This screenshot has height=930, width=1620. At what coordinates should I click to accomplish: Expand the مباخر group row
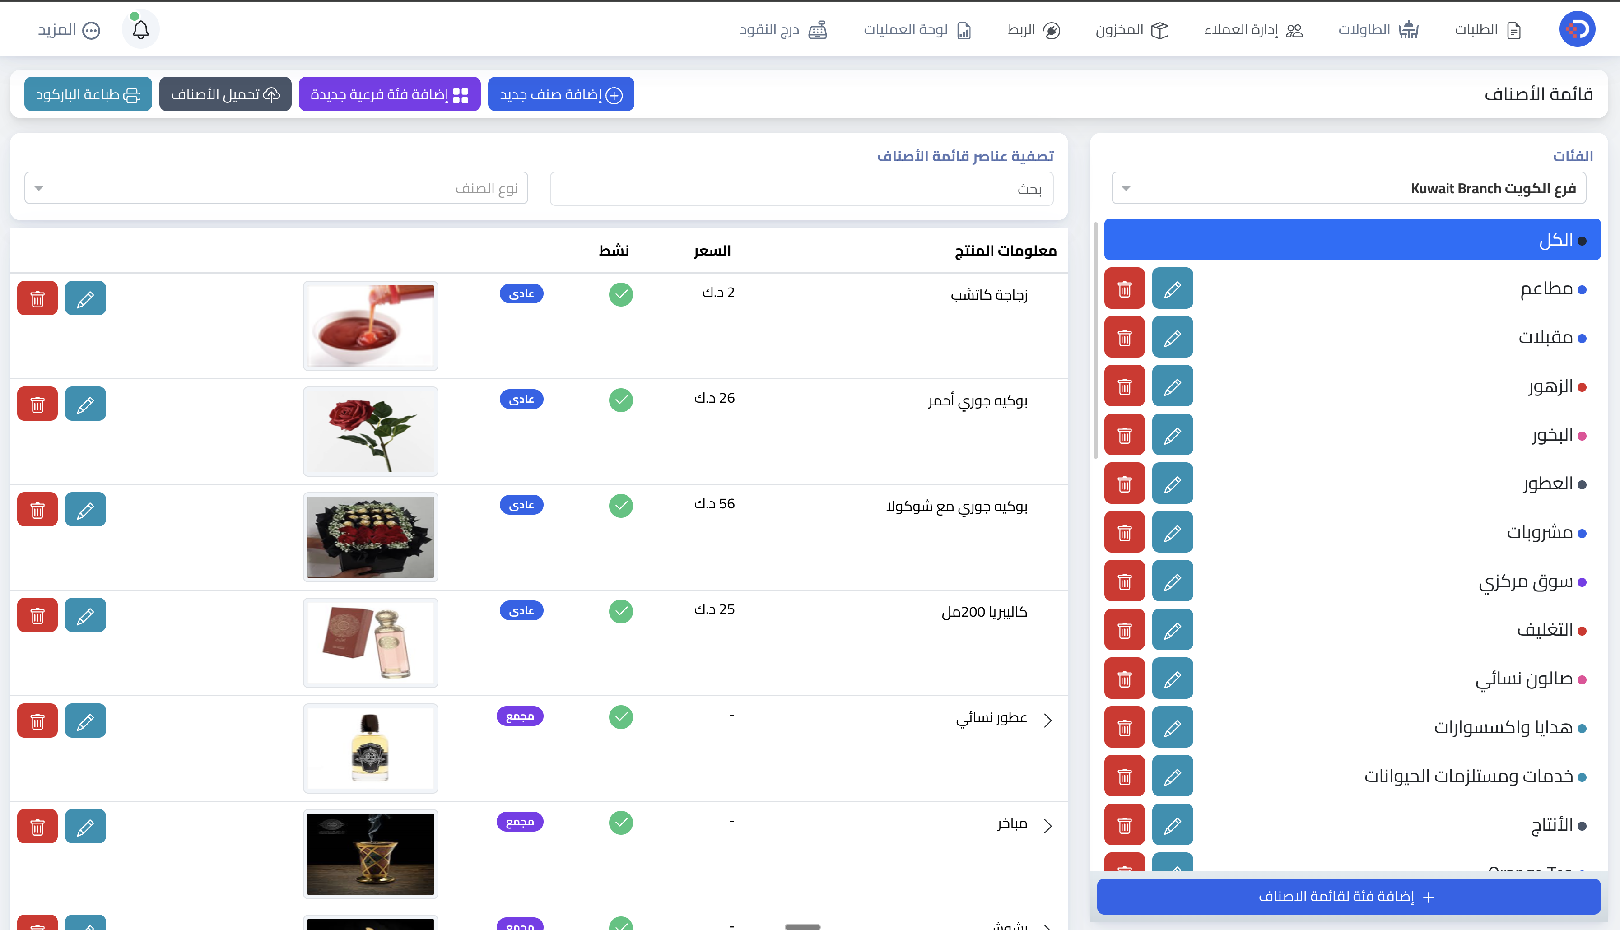(x=1047, y=826)
